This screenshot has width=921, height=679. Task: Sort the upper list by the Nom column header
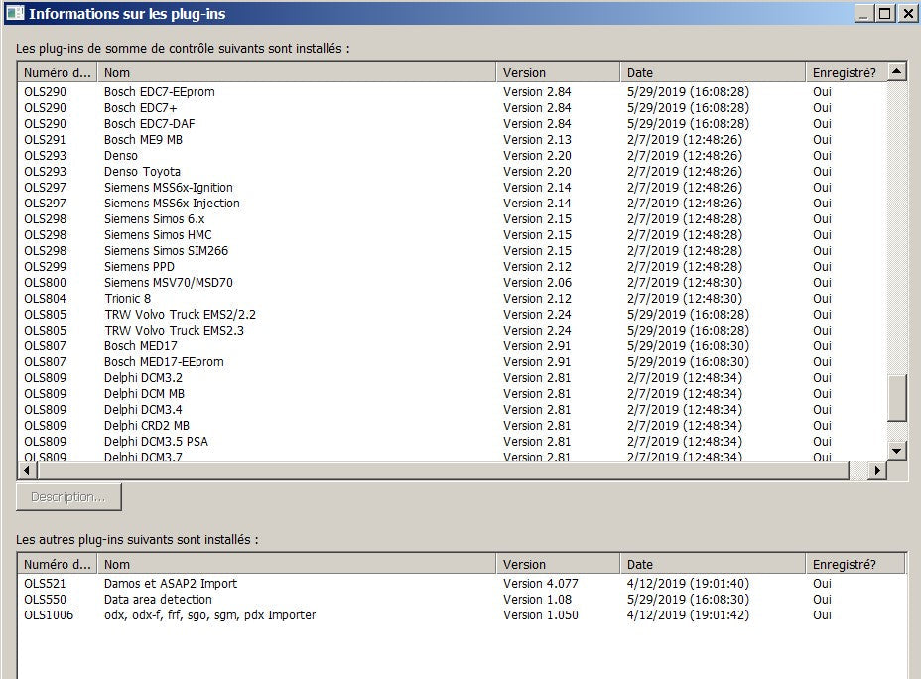click(297, 72)
